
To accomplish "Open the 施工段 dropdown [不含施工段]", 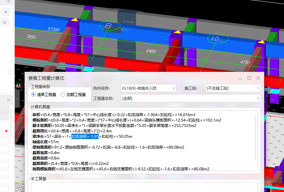I will click(233, 88).
